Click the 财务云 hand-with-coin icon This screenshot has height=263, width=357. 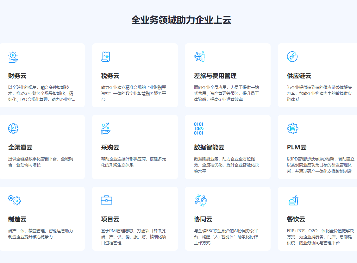(13, 57)
